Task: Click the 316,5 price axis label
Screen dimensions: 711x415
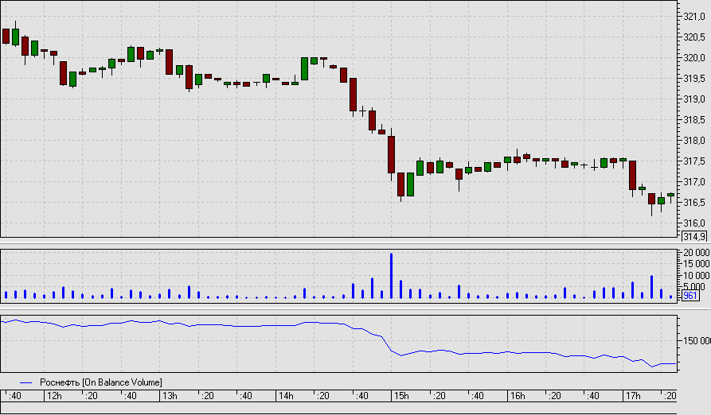Action: 693,202
